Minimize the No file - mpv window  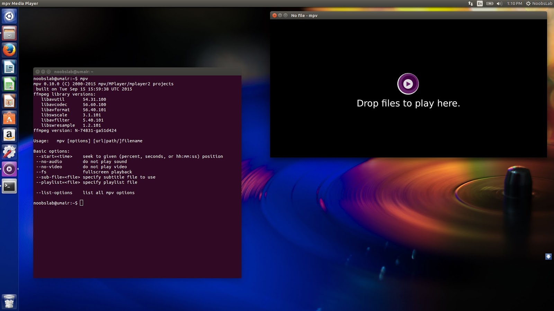tap(280, 16)
